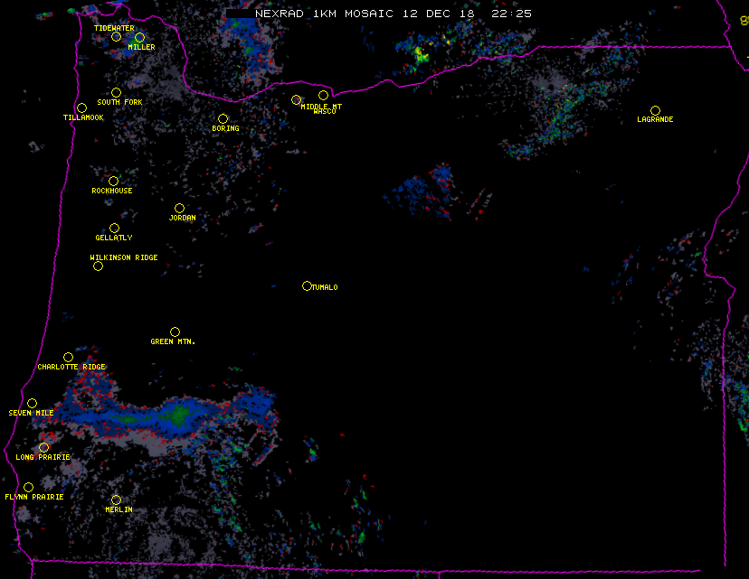Select the Flynn Prairie station marker
The width and height of the screenshot is (749, 579).
pos(28,488)
